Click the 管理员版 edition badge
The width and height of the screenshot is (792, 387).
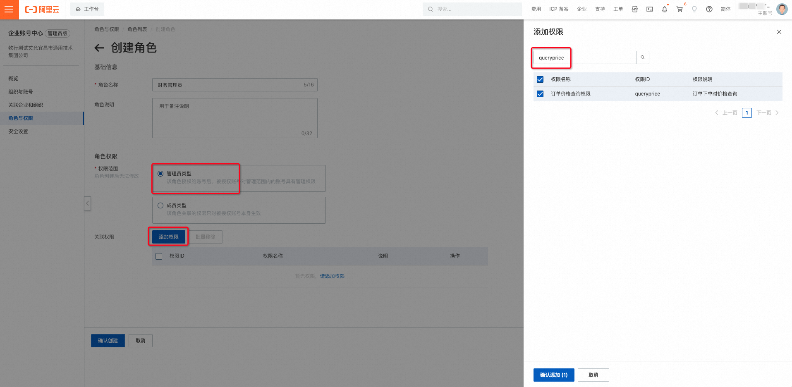(x=57, y=33)
